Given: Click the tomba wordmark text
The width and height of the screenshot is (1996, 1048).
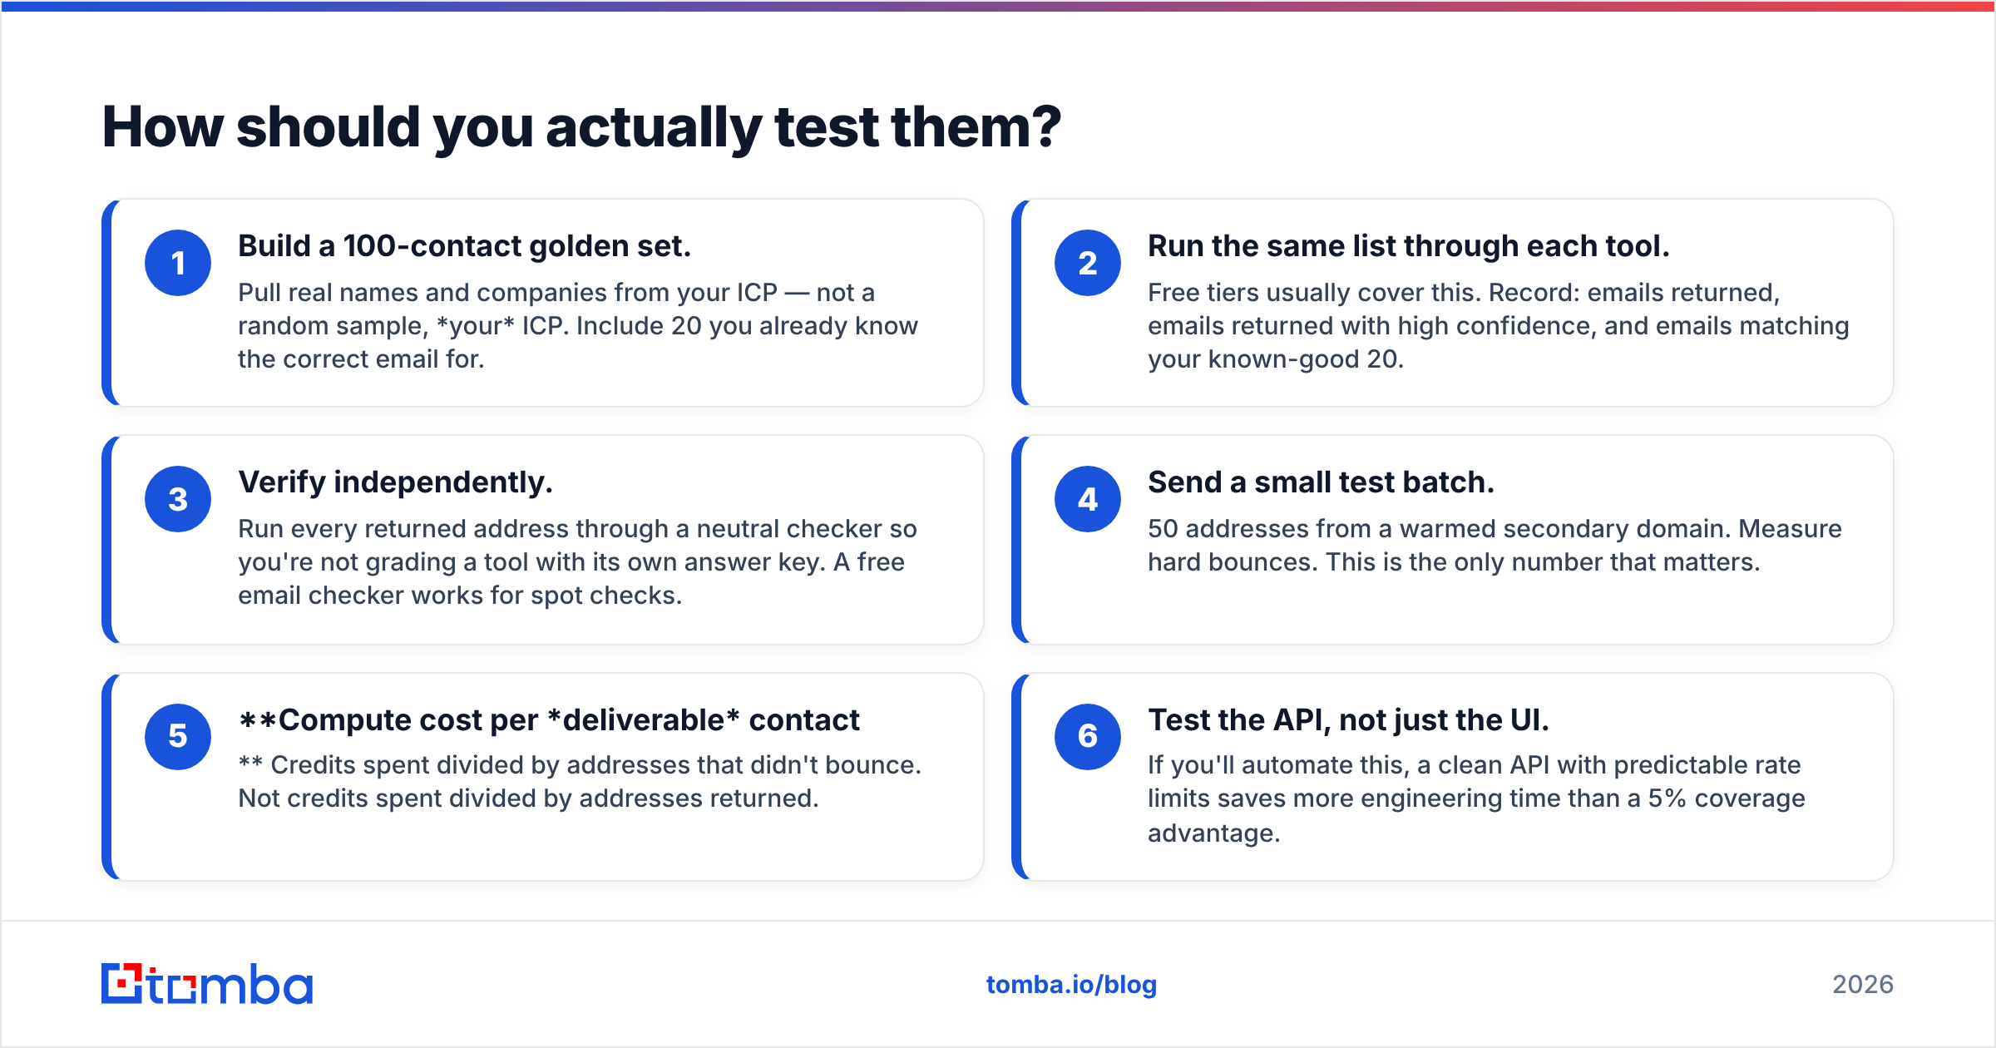Looking at the screenshot, I should tap(230, 984).
